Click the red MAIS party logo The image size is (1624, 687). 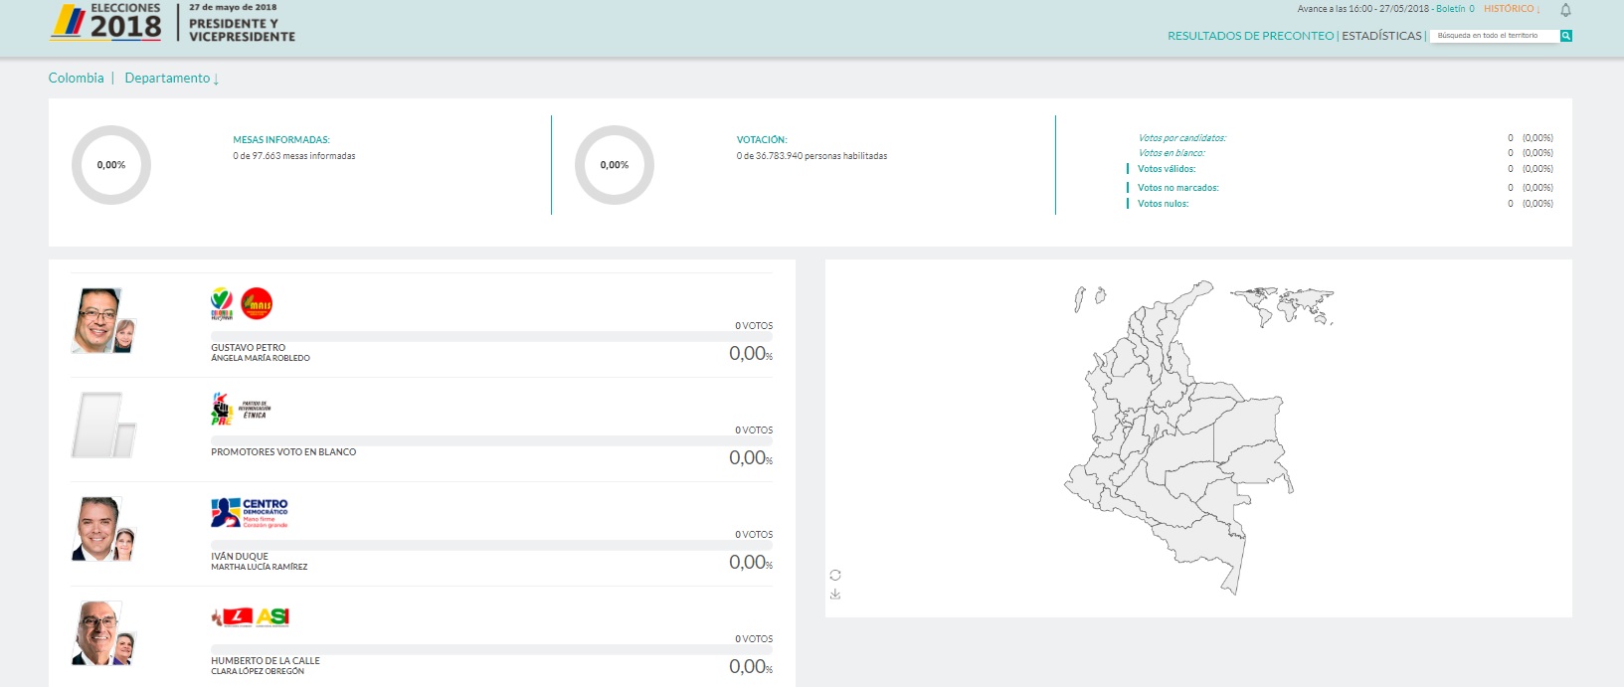(257, 304)
